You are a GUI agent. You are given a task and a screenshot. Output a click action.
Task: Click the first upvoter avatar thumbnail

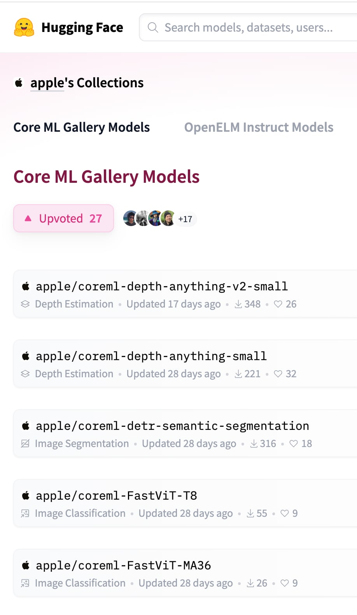point(130,218)
